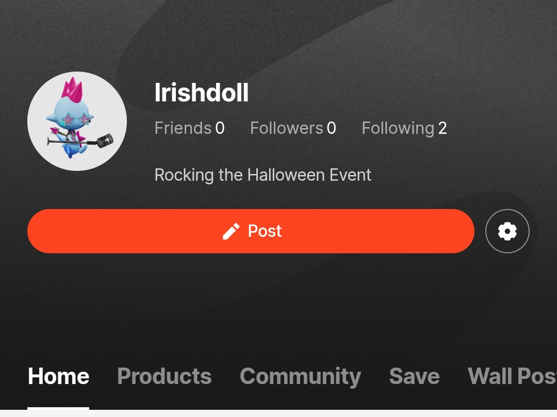This screenshot has height=417, width=557.
Task: Go to the Wall Posts tab
Action: [x=512, y=376]
